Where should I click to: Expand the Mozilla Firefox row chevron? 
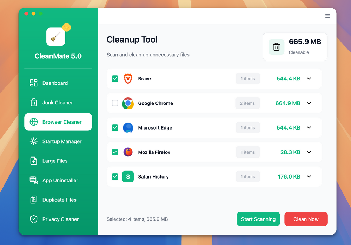309,152
